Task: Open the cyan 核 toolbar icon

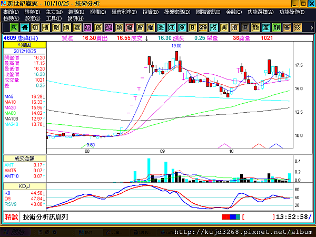Action: coord(213,27)
